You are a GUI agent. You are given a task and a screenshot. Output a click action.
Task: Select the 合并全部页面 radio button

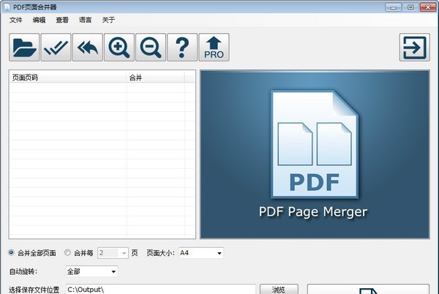tap(11, 252)
